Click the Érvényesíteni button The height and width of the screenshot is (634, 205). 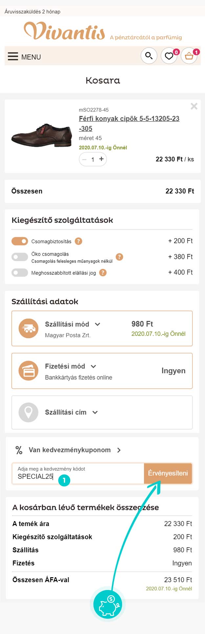tap(168, 473)
